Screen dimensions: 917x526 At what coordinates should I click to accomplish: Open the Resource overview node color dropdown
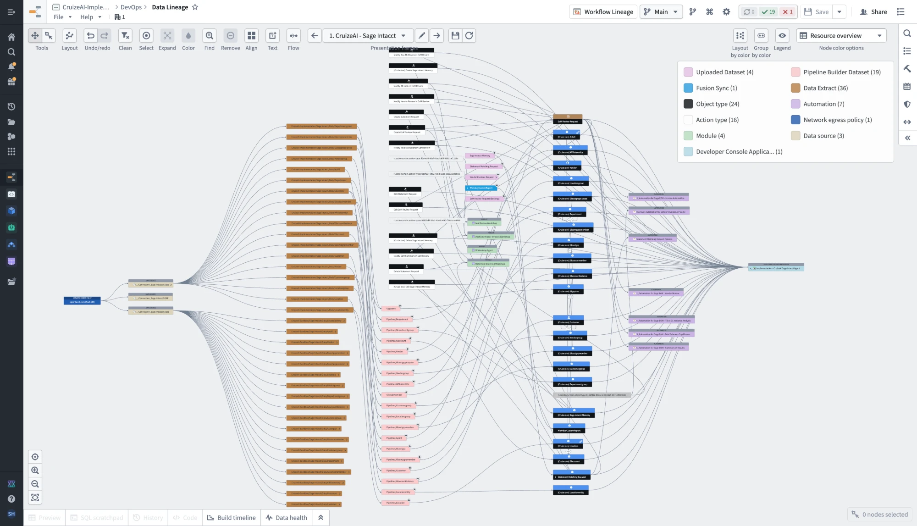[x=841, y=36]
